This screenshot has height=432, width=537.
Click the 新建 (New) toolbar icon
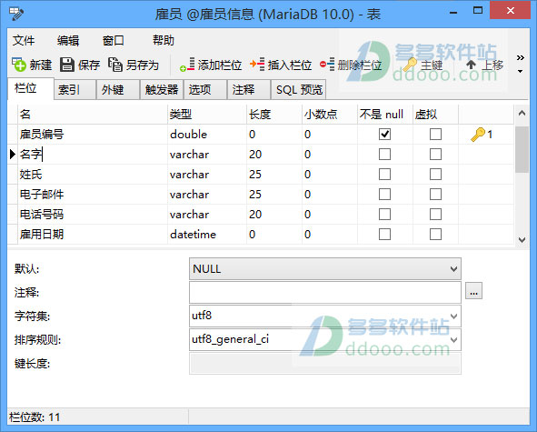18,65
